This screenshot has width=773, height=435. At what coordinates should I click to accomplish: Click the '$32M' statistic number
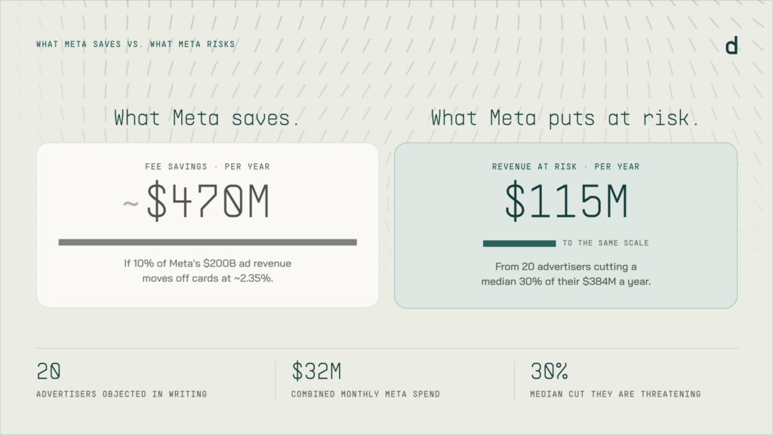(x=316, y=372)
